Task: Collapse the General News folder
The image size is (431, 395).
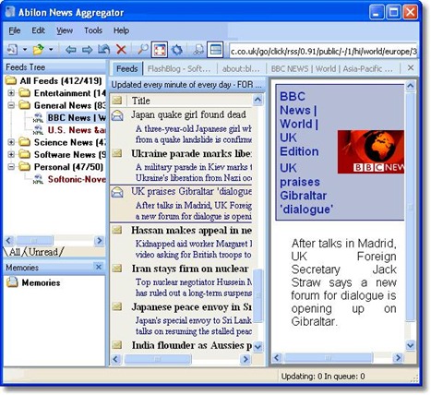Action: 11,105
